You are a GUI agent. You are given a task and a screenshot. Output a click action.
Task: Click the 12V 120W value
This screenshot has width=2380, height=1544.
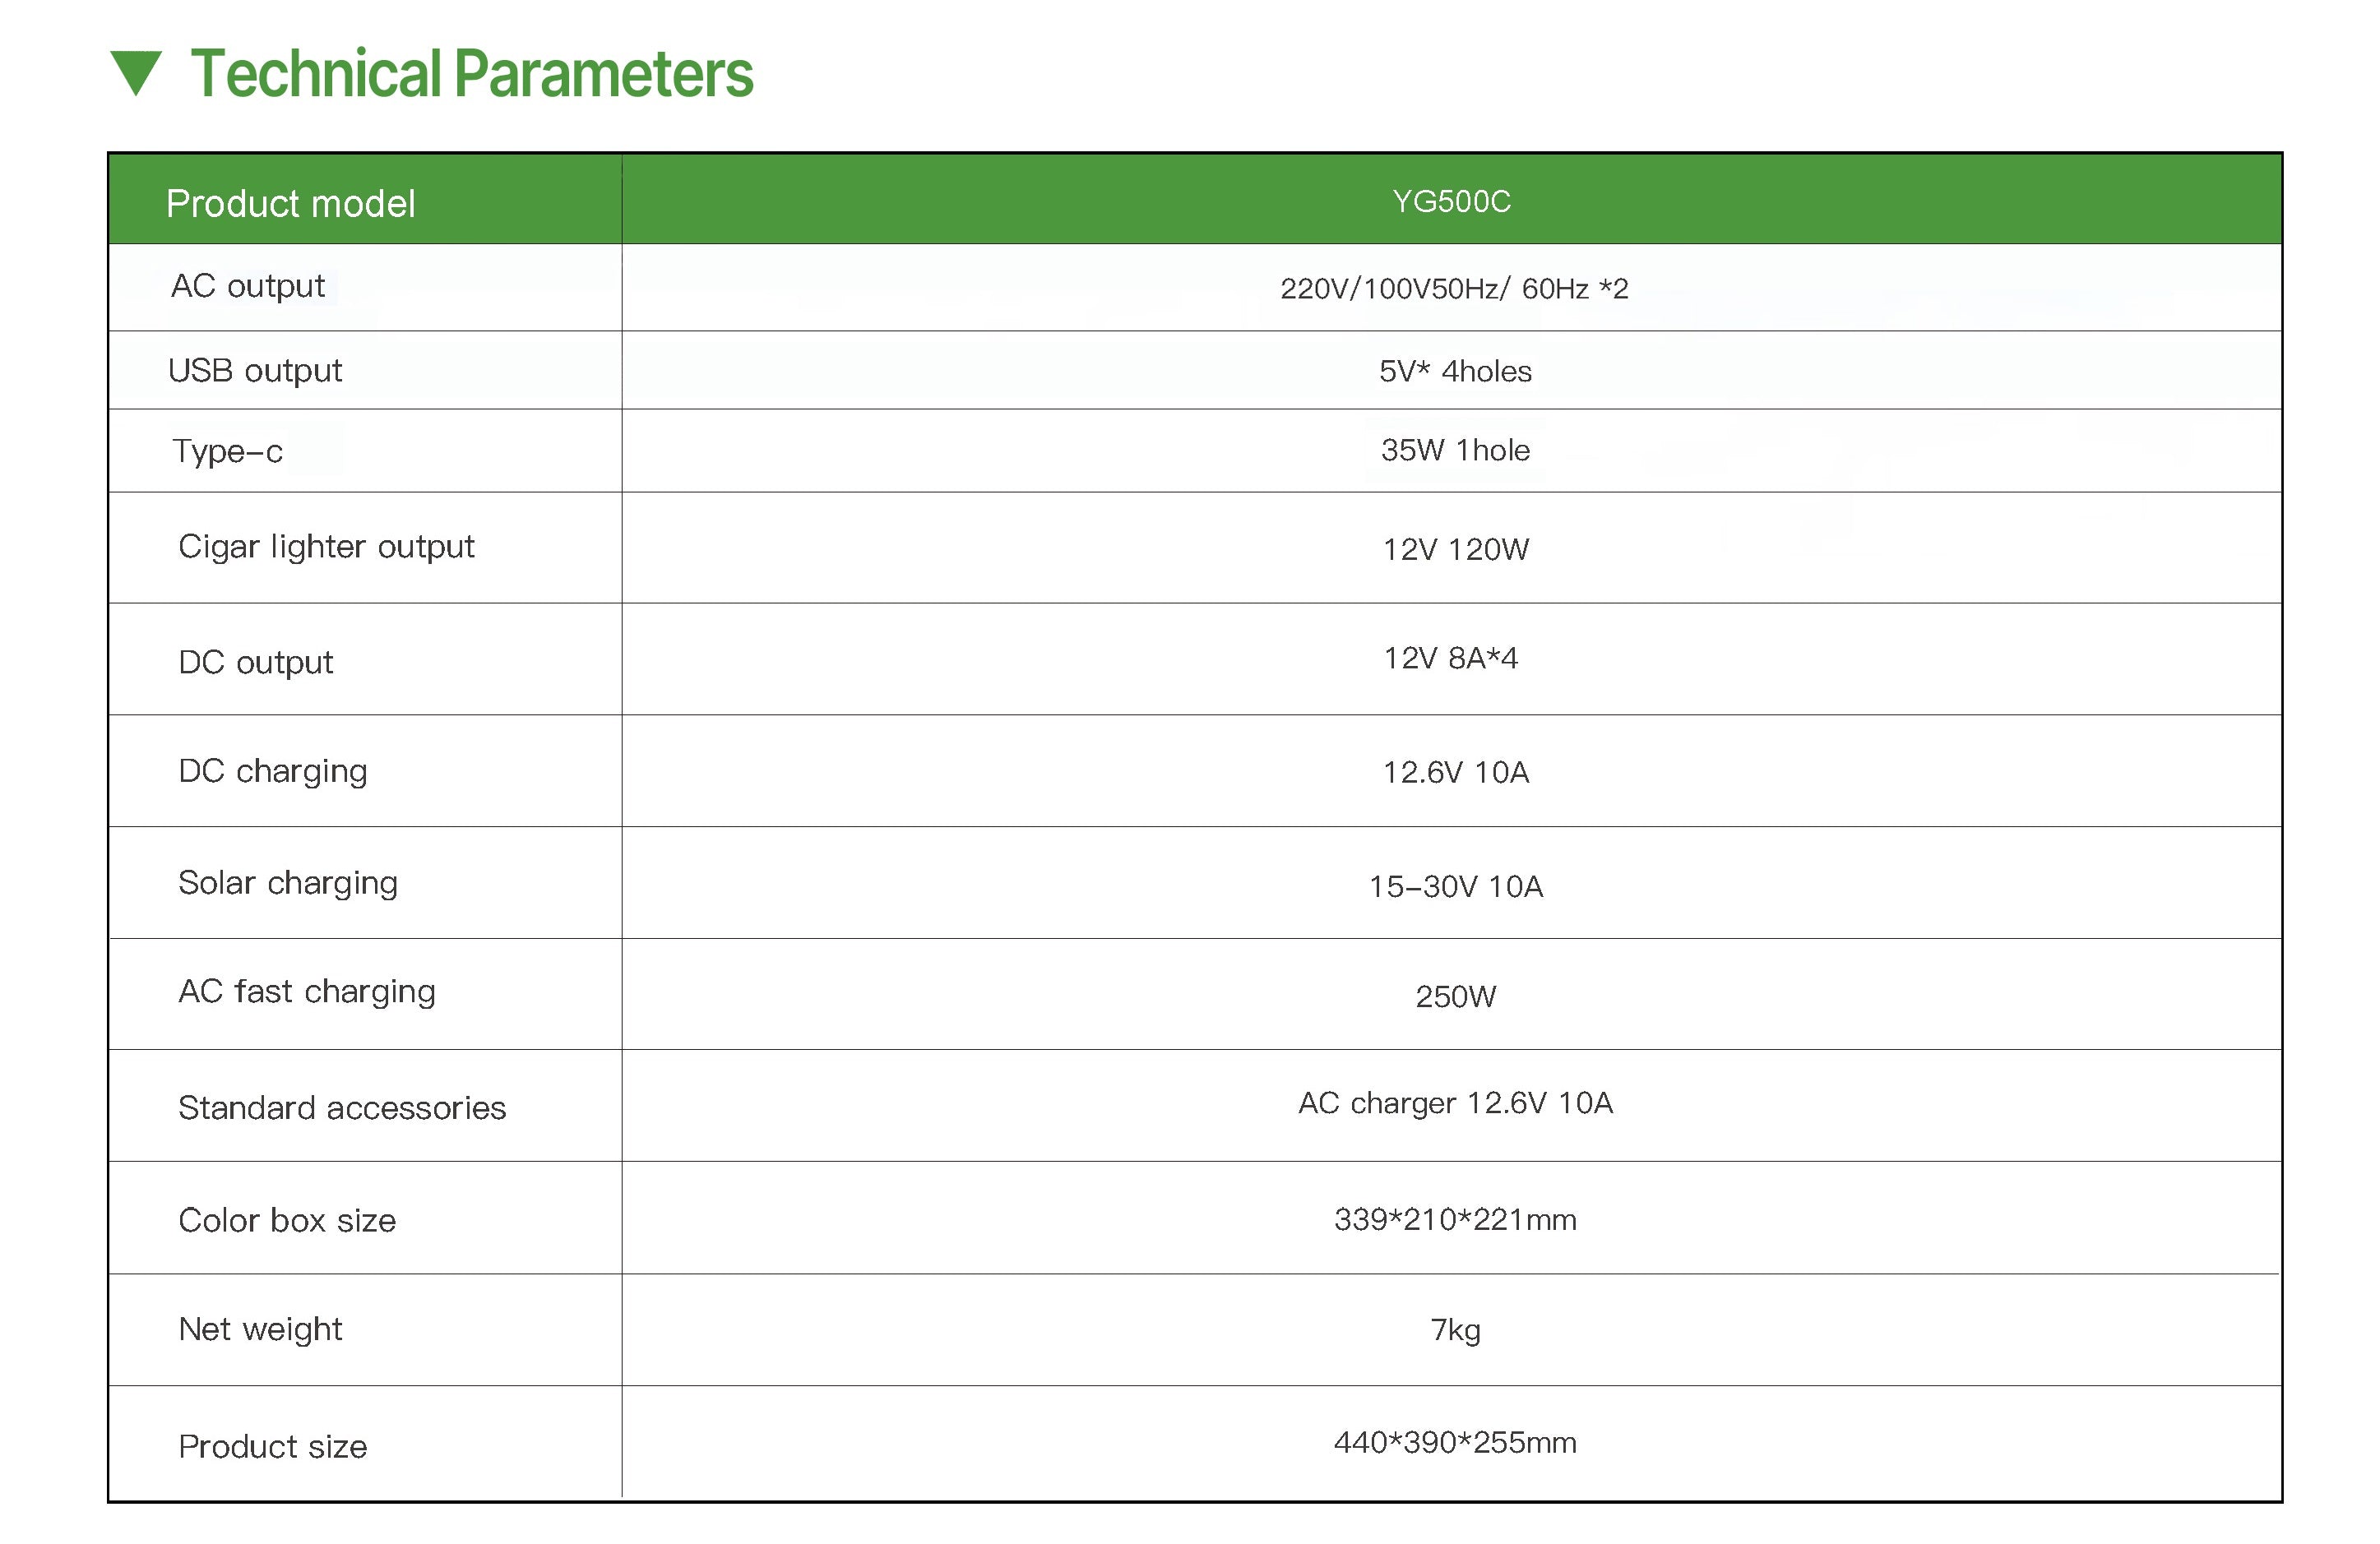[1455, 549]
